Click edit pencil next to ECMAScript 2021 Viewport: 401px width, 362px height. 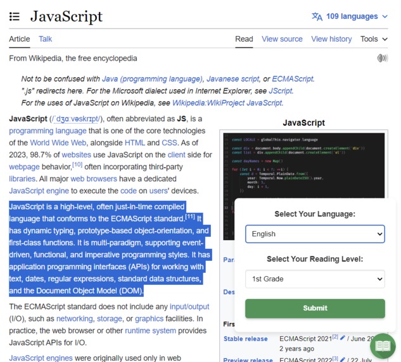point(343,337)
